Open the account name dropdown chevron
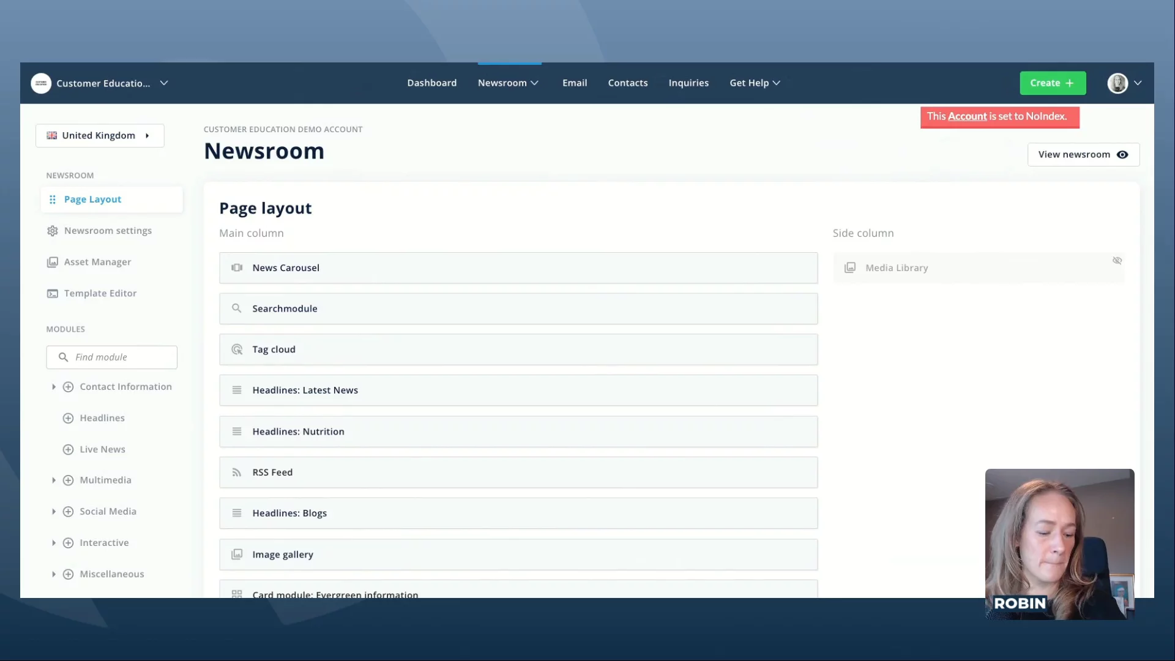The image size is (1175, 661). pyautogui.click(x=164, y=83)
